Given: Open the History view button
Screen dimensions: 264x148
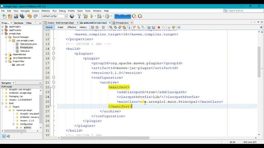Looking at the screenshot, I should point(83,27).
